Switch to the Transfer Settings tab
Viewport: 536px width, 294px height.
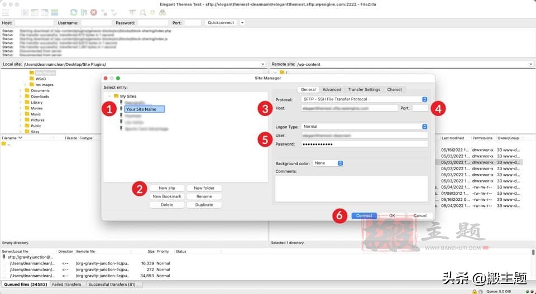[364, 89]
